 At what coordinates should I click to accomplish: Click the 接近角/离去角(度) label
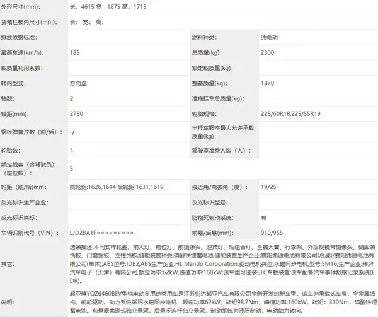click(x=220, y=187)
